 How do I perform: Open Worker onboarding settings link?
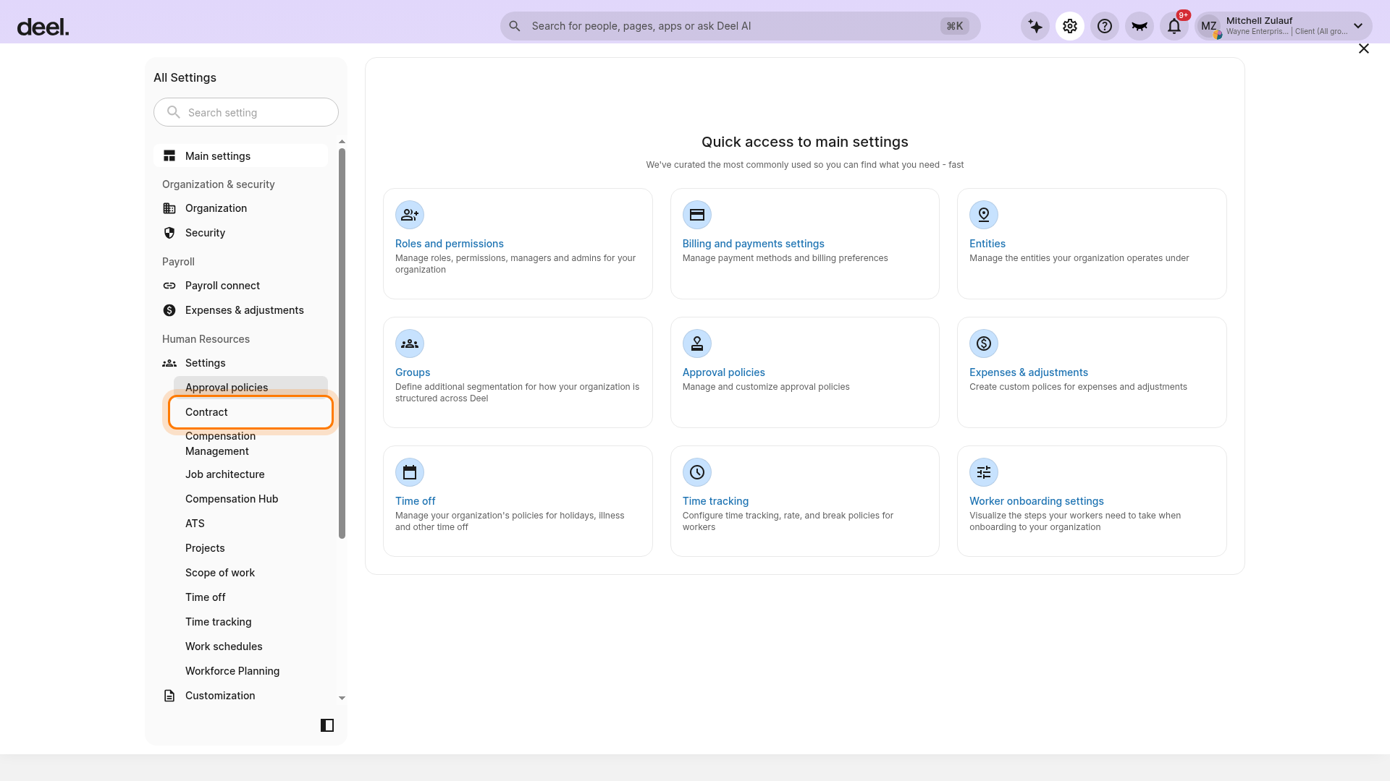1037,501
